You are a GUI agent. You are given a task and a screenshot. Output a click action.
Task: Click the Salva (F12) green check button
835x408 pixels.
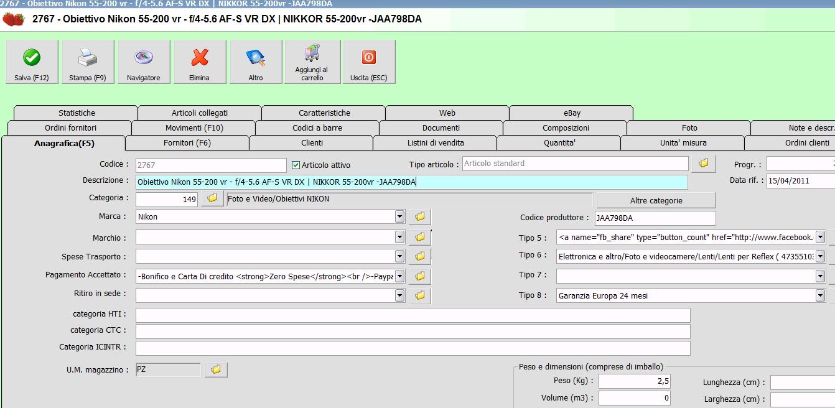point(32,62)
